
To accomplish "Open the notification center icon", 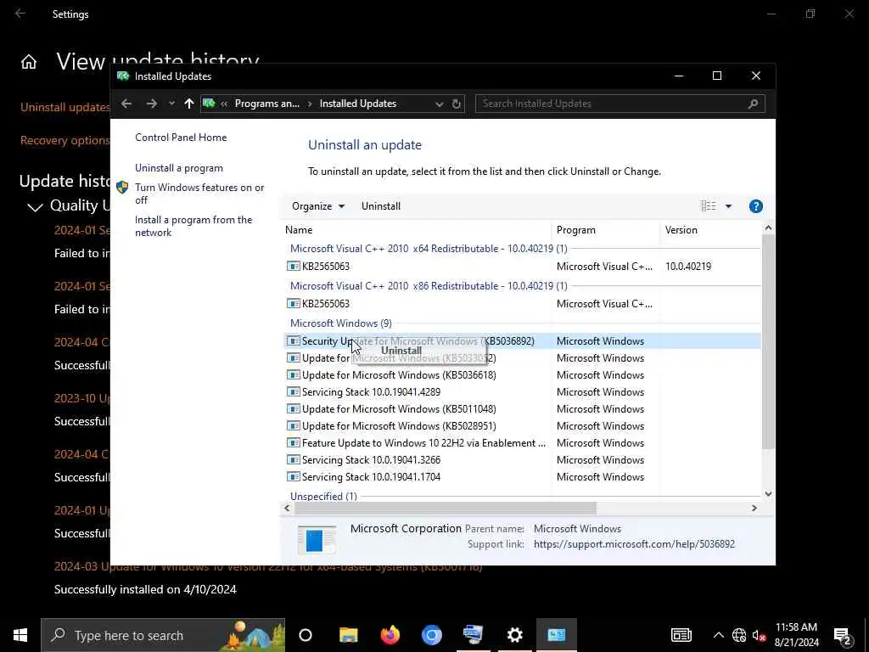I will coord(843,637).
